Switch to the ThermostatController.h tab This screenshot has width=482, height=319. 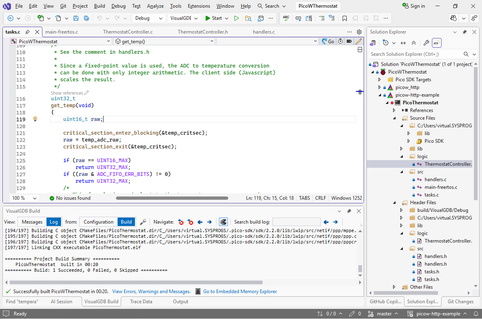click(x=202, y=32)
